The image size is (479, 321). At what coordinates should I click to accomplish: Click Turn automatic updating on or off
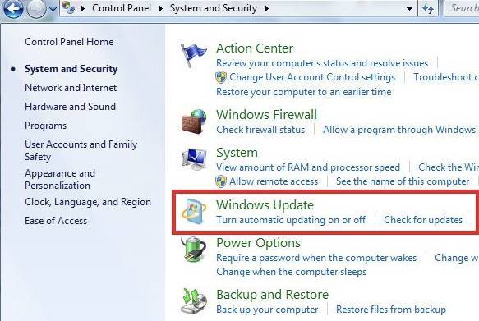click(291, 220)
